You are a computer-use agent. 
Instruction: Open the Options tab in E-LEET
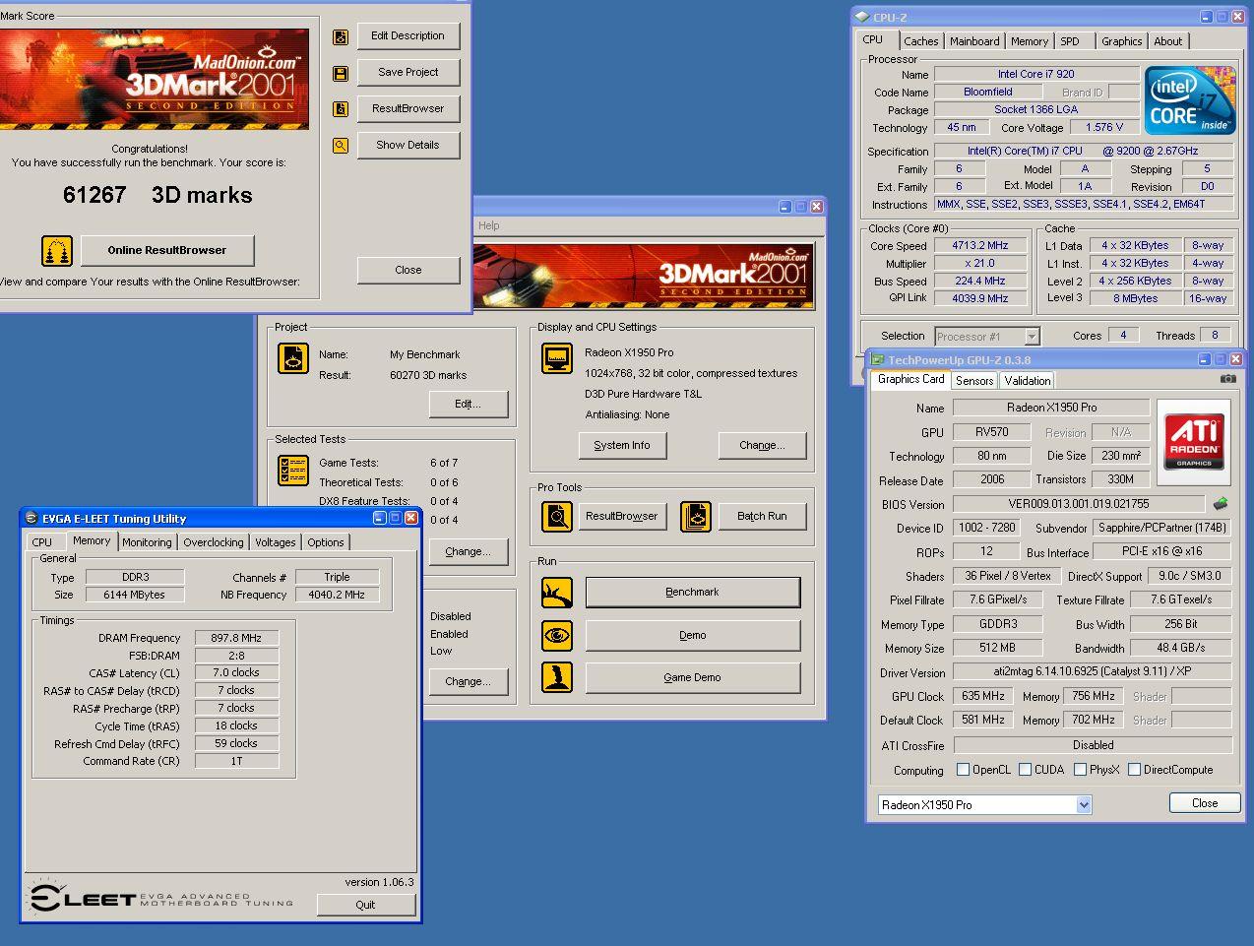[x=326, y=542]
